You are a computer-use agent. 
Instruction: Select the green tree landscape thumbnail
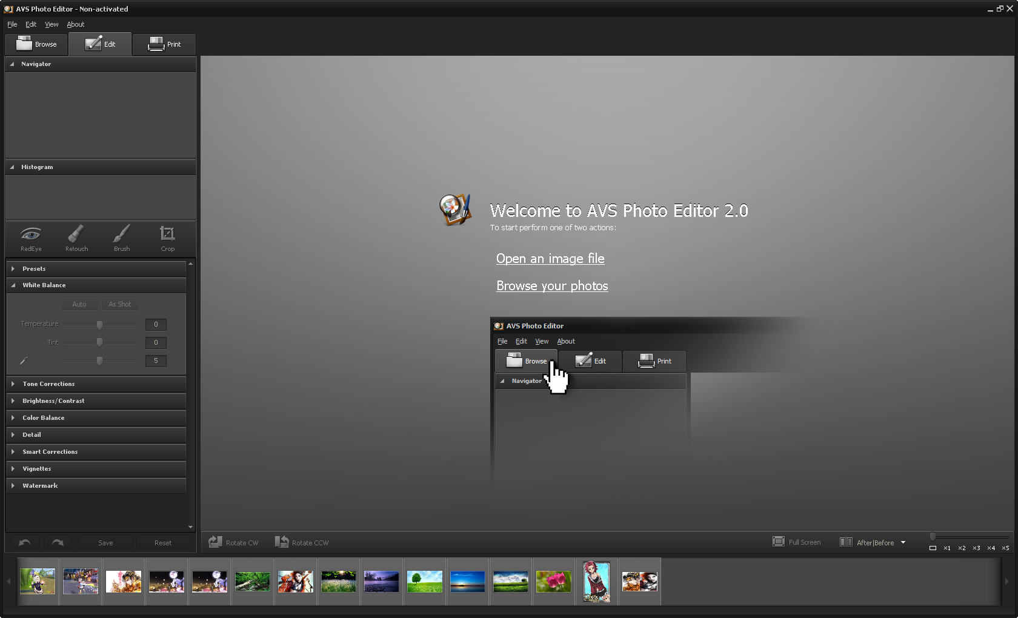point(425,582)
